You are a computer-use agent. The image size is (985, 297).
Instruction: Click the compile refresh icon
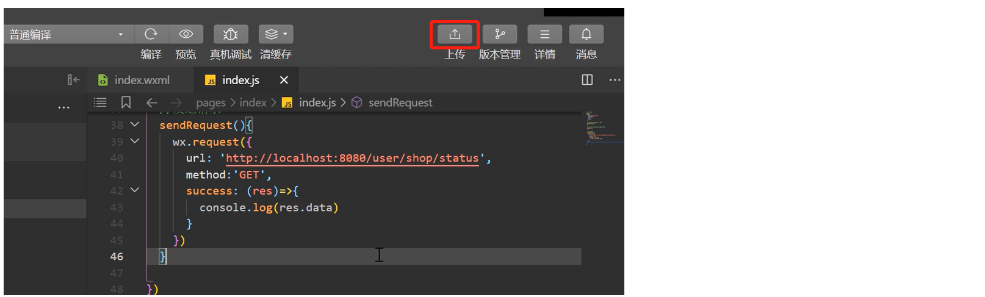[x=151, y=34]
